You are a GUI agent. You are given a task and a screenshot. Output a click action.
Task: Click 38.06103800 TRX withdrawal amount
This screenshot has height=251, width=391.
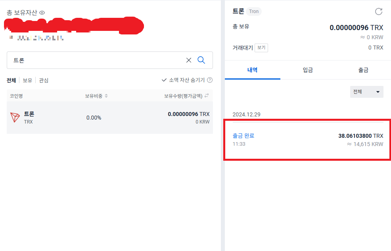point(360,136)
